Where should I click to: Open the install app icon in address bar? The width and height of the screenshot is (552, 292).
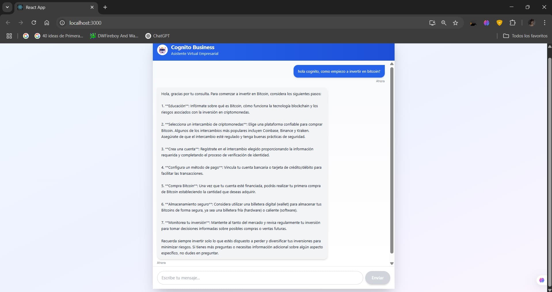point(432,23)
